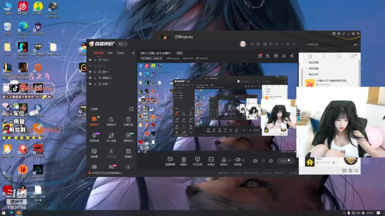The width and height of the screenshot is (385, 216).
Task: Open Edge from the taskbar
Action: [x=11, y=213]
